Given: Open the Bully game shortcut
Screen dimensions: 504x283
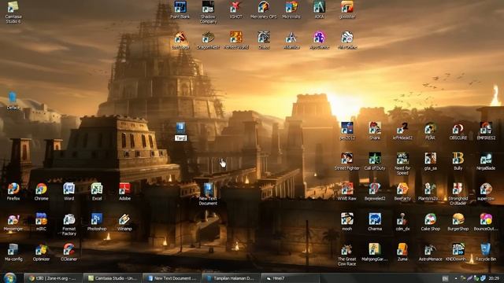Looking at the screenshot, I should [458, 161].
